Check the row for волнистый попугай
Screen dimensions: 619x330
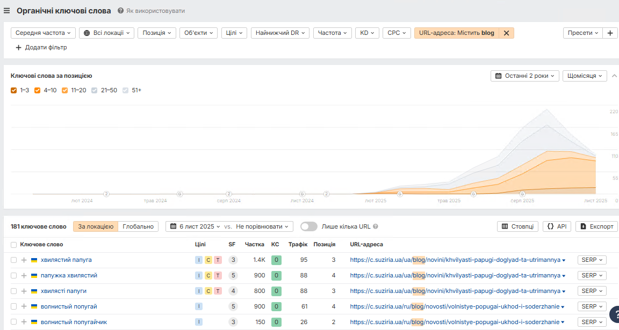tap(14, 307)
